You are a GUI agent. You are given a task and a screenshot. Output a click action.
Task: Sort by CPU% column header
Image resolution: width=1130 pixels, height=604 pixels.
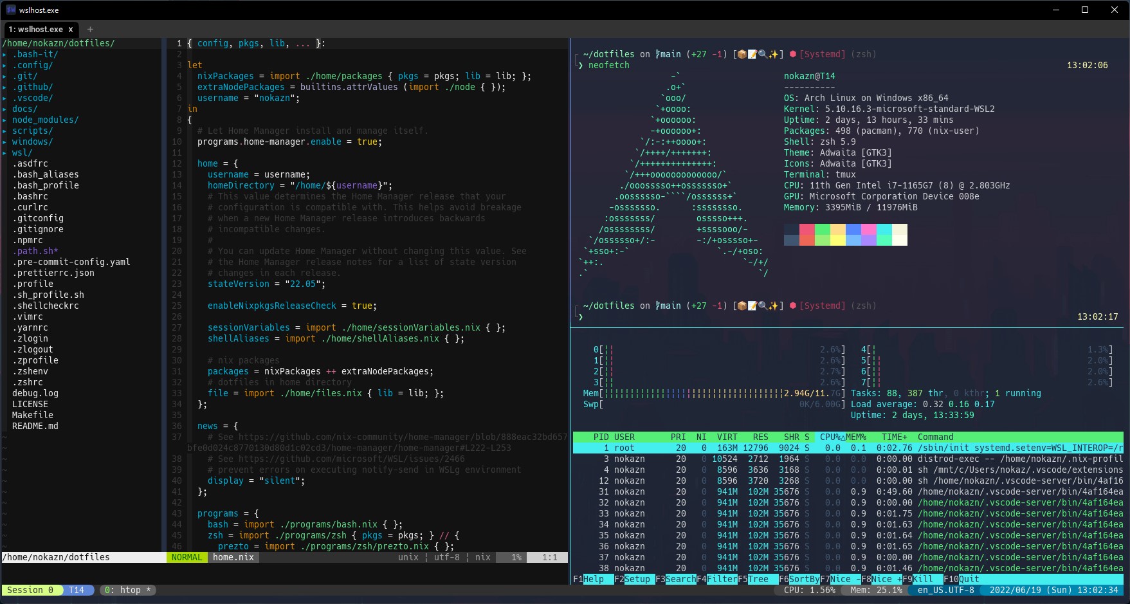coord(830,437)
